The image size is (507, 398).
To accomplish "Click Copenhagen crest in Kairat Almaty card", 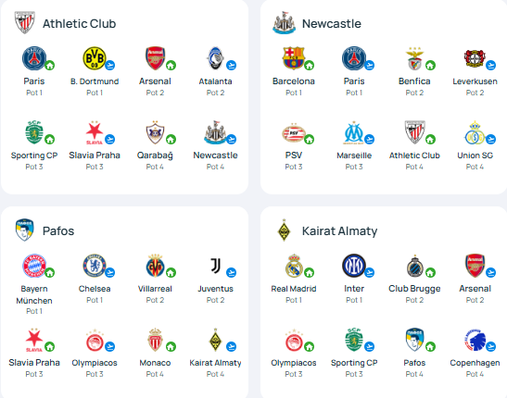I will coord(475,340).
